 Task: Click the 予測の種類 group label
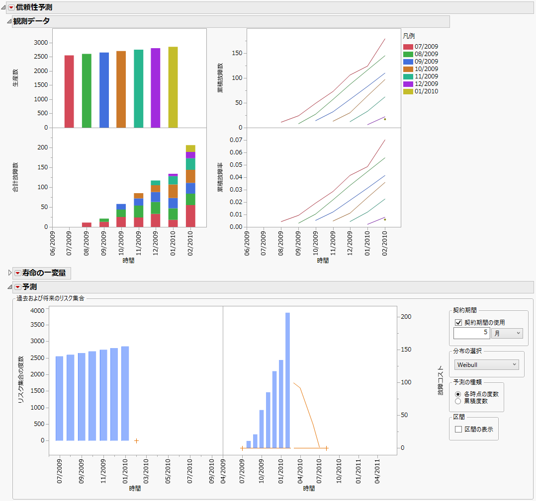(467, 382)
